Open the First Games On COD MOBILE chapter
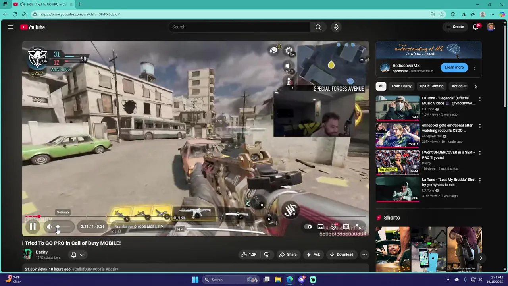The height and width of the screenshot is (286, 508). coord(139,226)
